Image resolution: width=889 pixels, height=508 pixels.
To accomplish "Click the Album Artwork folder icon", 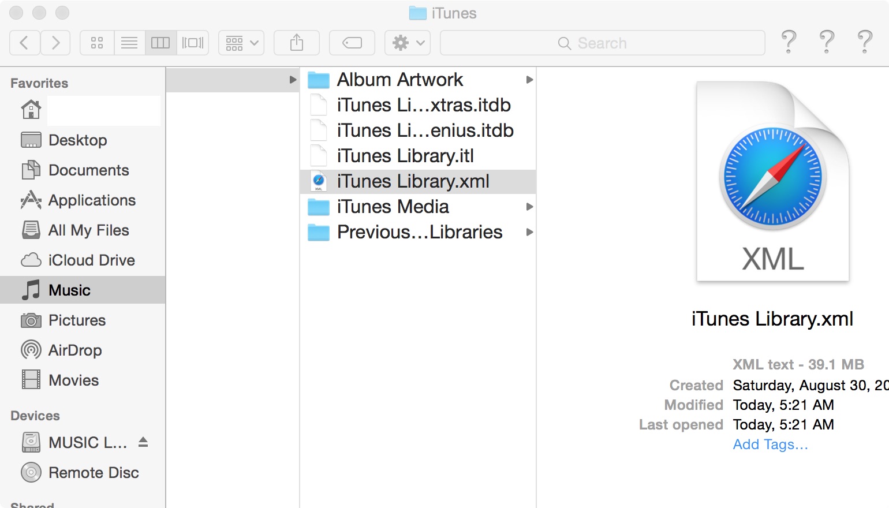I will (319, 80).
